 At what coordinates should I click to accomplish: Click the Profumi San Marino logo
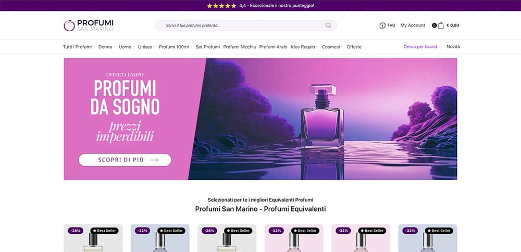[89, 25]
